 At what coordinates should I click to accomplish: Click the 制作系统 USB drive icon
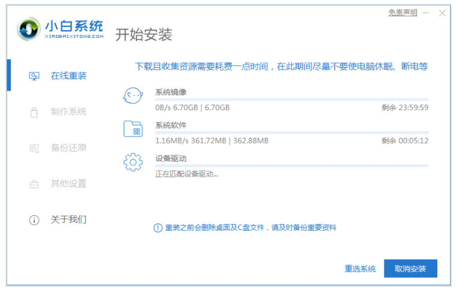(34, 112)
